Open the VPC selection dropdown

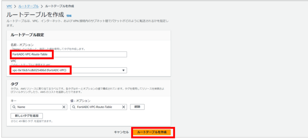coord(69,70)
